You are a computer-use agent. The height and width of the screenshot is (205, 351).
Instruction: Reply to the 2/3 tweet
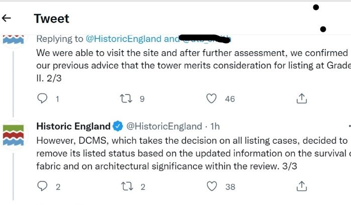43,98
